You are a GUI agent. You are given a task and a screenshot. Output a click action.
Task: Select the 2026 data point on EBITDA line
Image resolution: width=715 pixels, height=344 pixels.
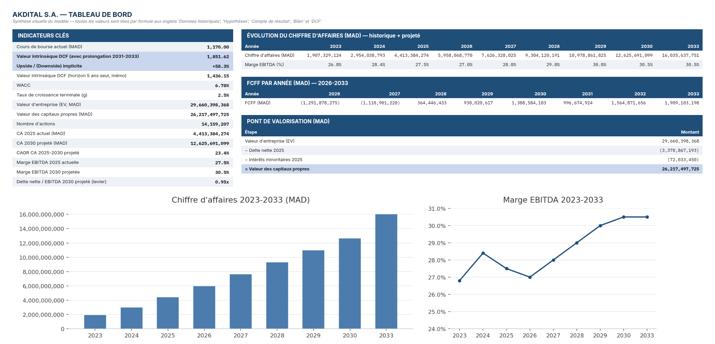tap(530, 277)
